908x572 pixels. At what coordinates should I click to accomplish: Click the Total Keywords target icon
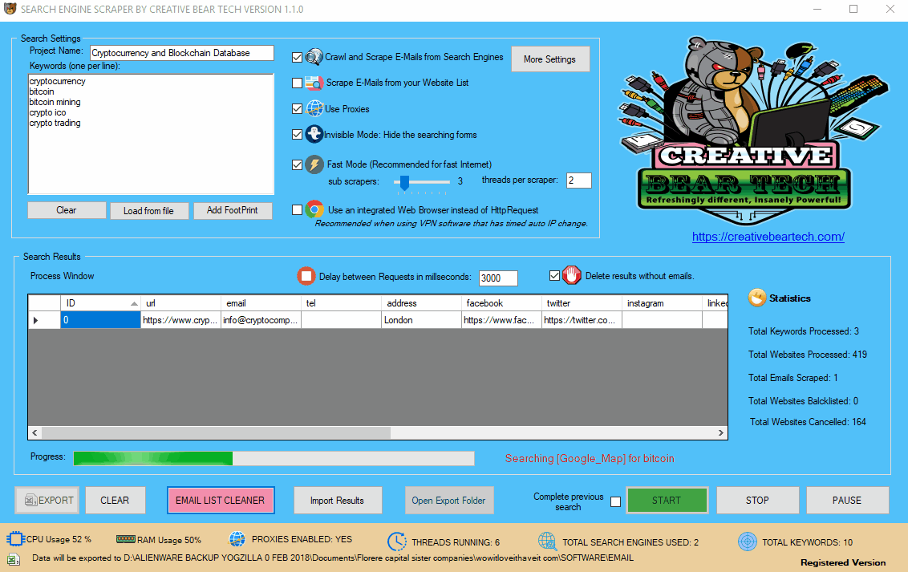tap(747, 542)
